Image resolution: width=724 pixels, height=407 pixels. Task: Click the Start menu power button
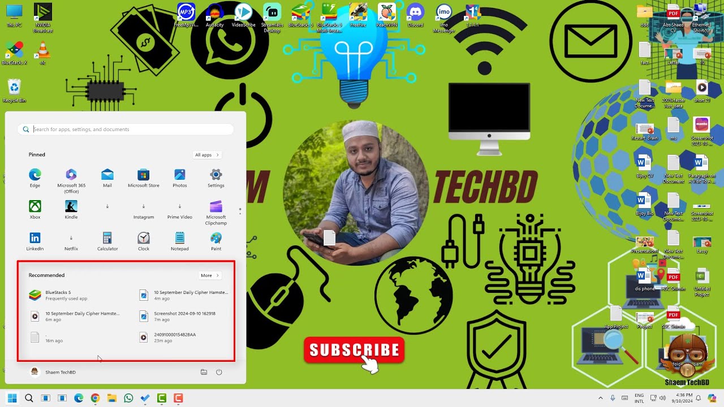pyautogui.click(x=219, y=372)
